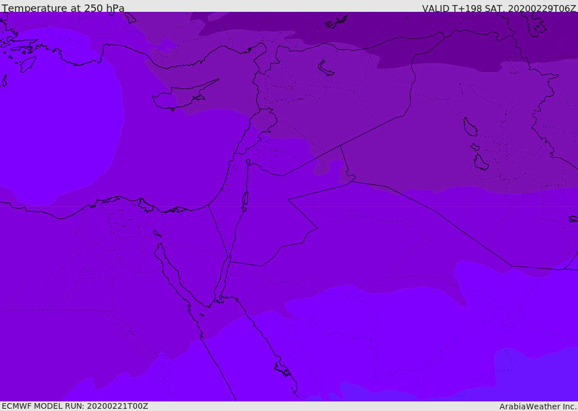Click the 'VALID T+198 SAT. 20200229T06Z' label
The width and height of the screenshot is (578, 411).
[x=499, y=8]
